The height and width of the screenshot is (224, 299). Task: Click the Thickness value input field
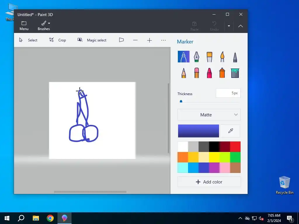click(228, 93)
